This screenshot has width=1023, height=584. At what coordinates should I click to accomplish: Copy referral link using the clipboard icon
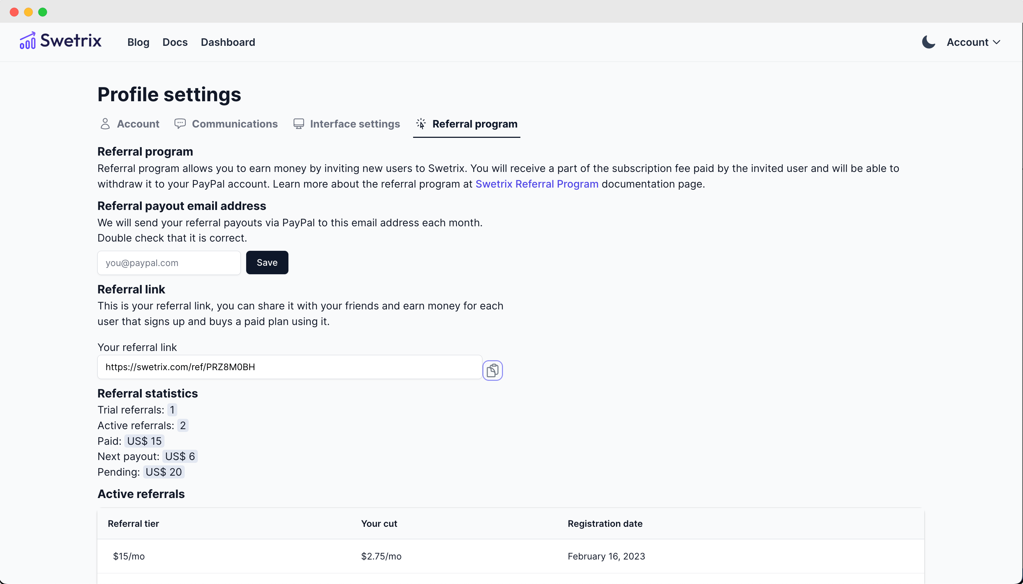click(x=492, y=370)
